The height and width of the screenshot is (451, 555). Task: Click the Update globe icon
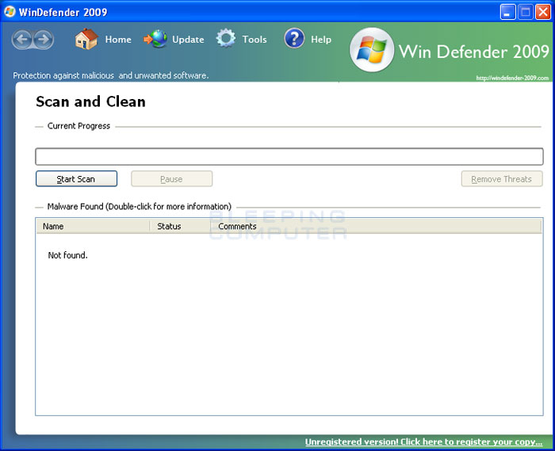pos(155,39)
